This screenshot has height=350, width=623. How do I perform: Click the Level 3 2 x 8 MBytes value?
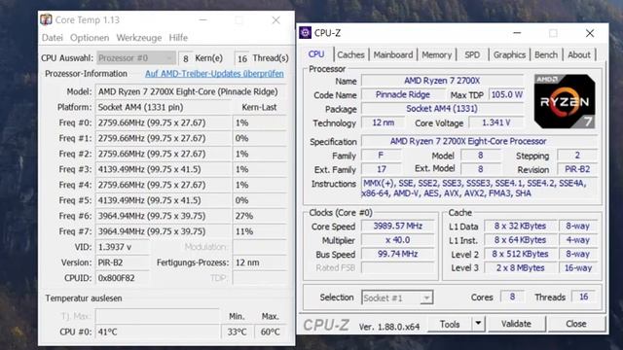520,268
